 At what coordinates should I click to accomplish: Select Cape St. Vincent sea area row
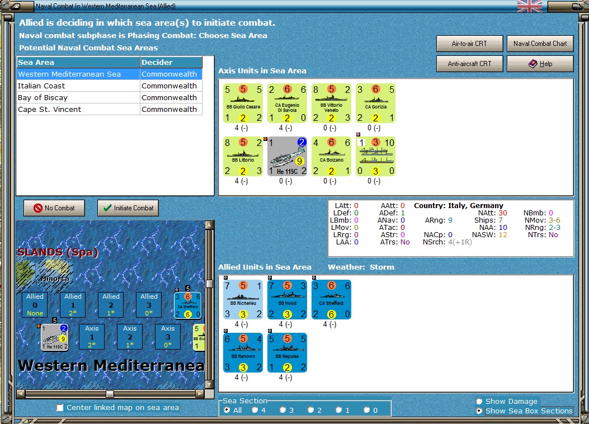pyautogui.click(x=109, y=109)
